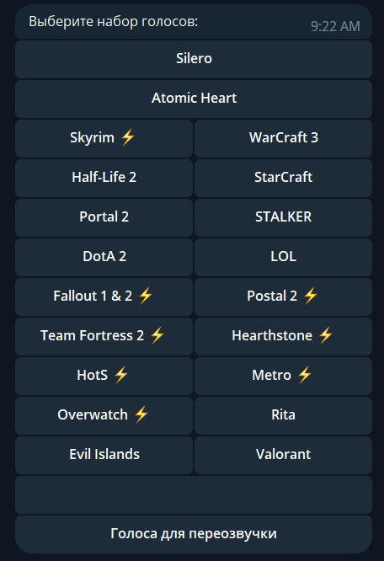Open Half-Life 2 voice set
This screenshot has width=384, height=561.
(x=104, y=178)
